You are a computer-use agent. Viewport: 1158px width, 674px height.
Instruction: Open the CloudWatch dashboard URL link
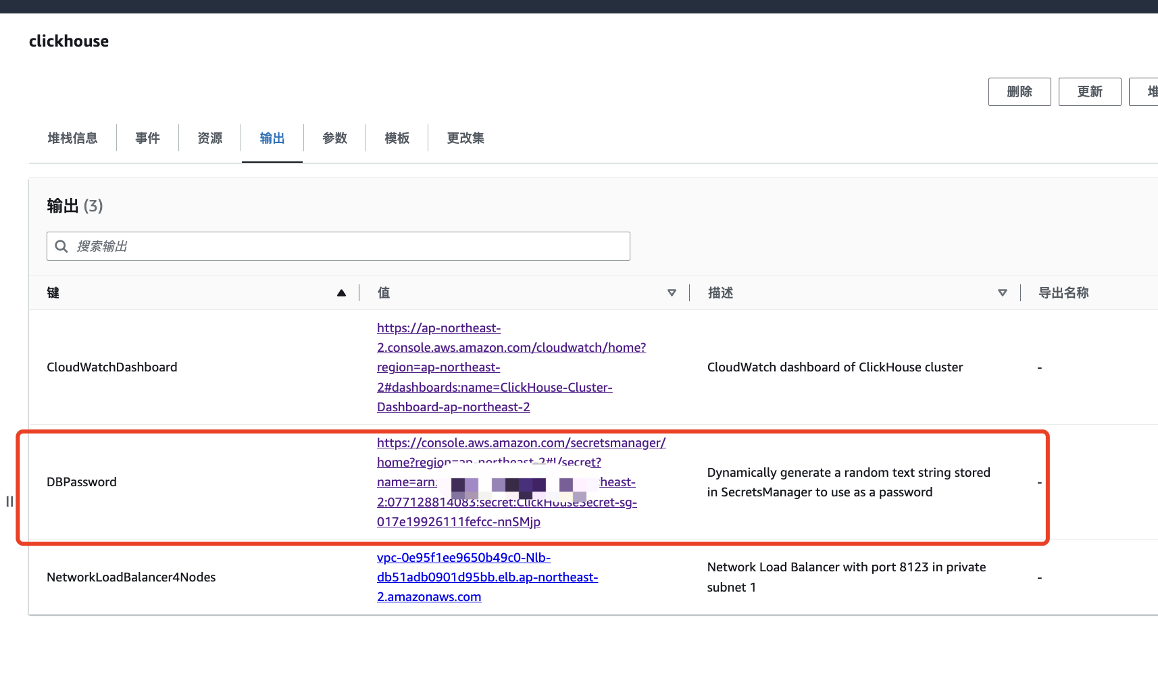511,367
